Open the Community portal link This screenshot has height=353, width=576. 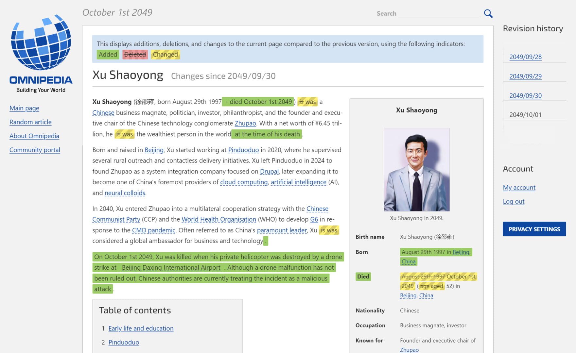click(x=35, y=150)
